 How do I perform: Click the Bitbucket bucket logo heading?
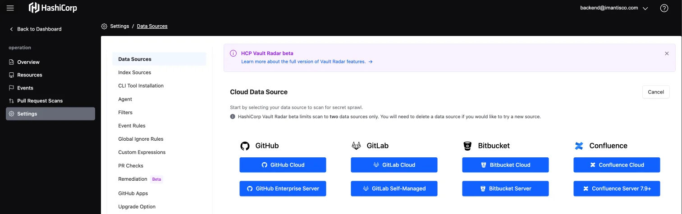click(x=467, y=146)
